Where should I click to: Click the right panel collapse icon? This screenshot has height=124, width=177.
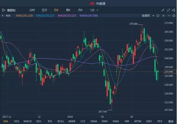pos(173,10)
